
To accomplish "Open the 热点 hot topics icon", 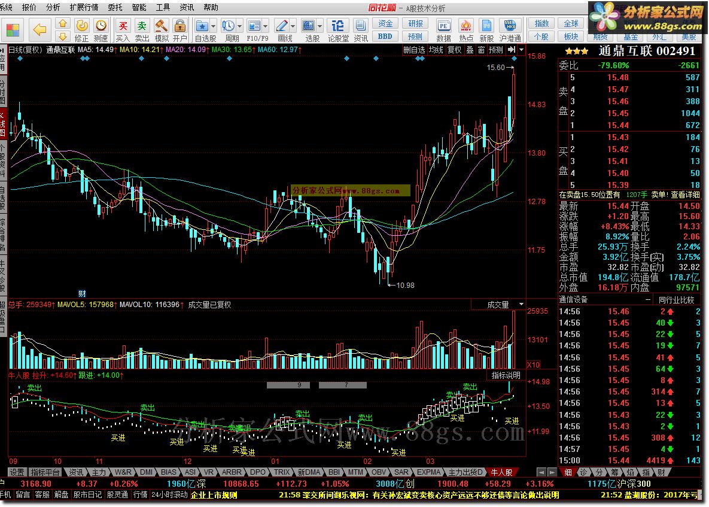I will [465, 31].
